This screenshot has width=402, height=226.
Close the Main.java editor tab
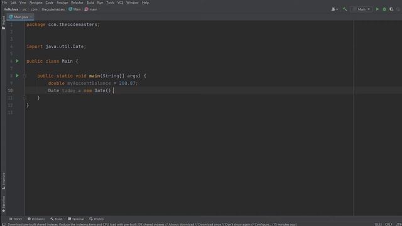coord(31,17)
